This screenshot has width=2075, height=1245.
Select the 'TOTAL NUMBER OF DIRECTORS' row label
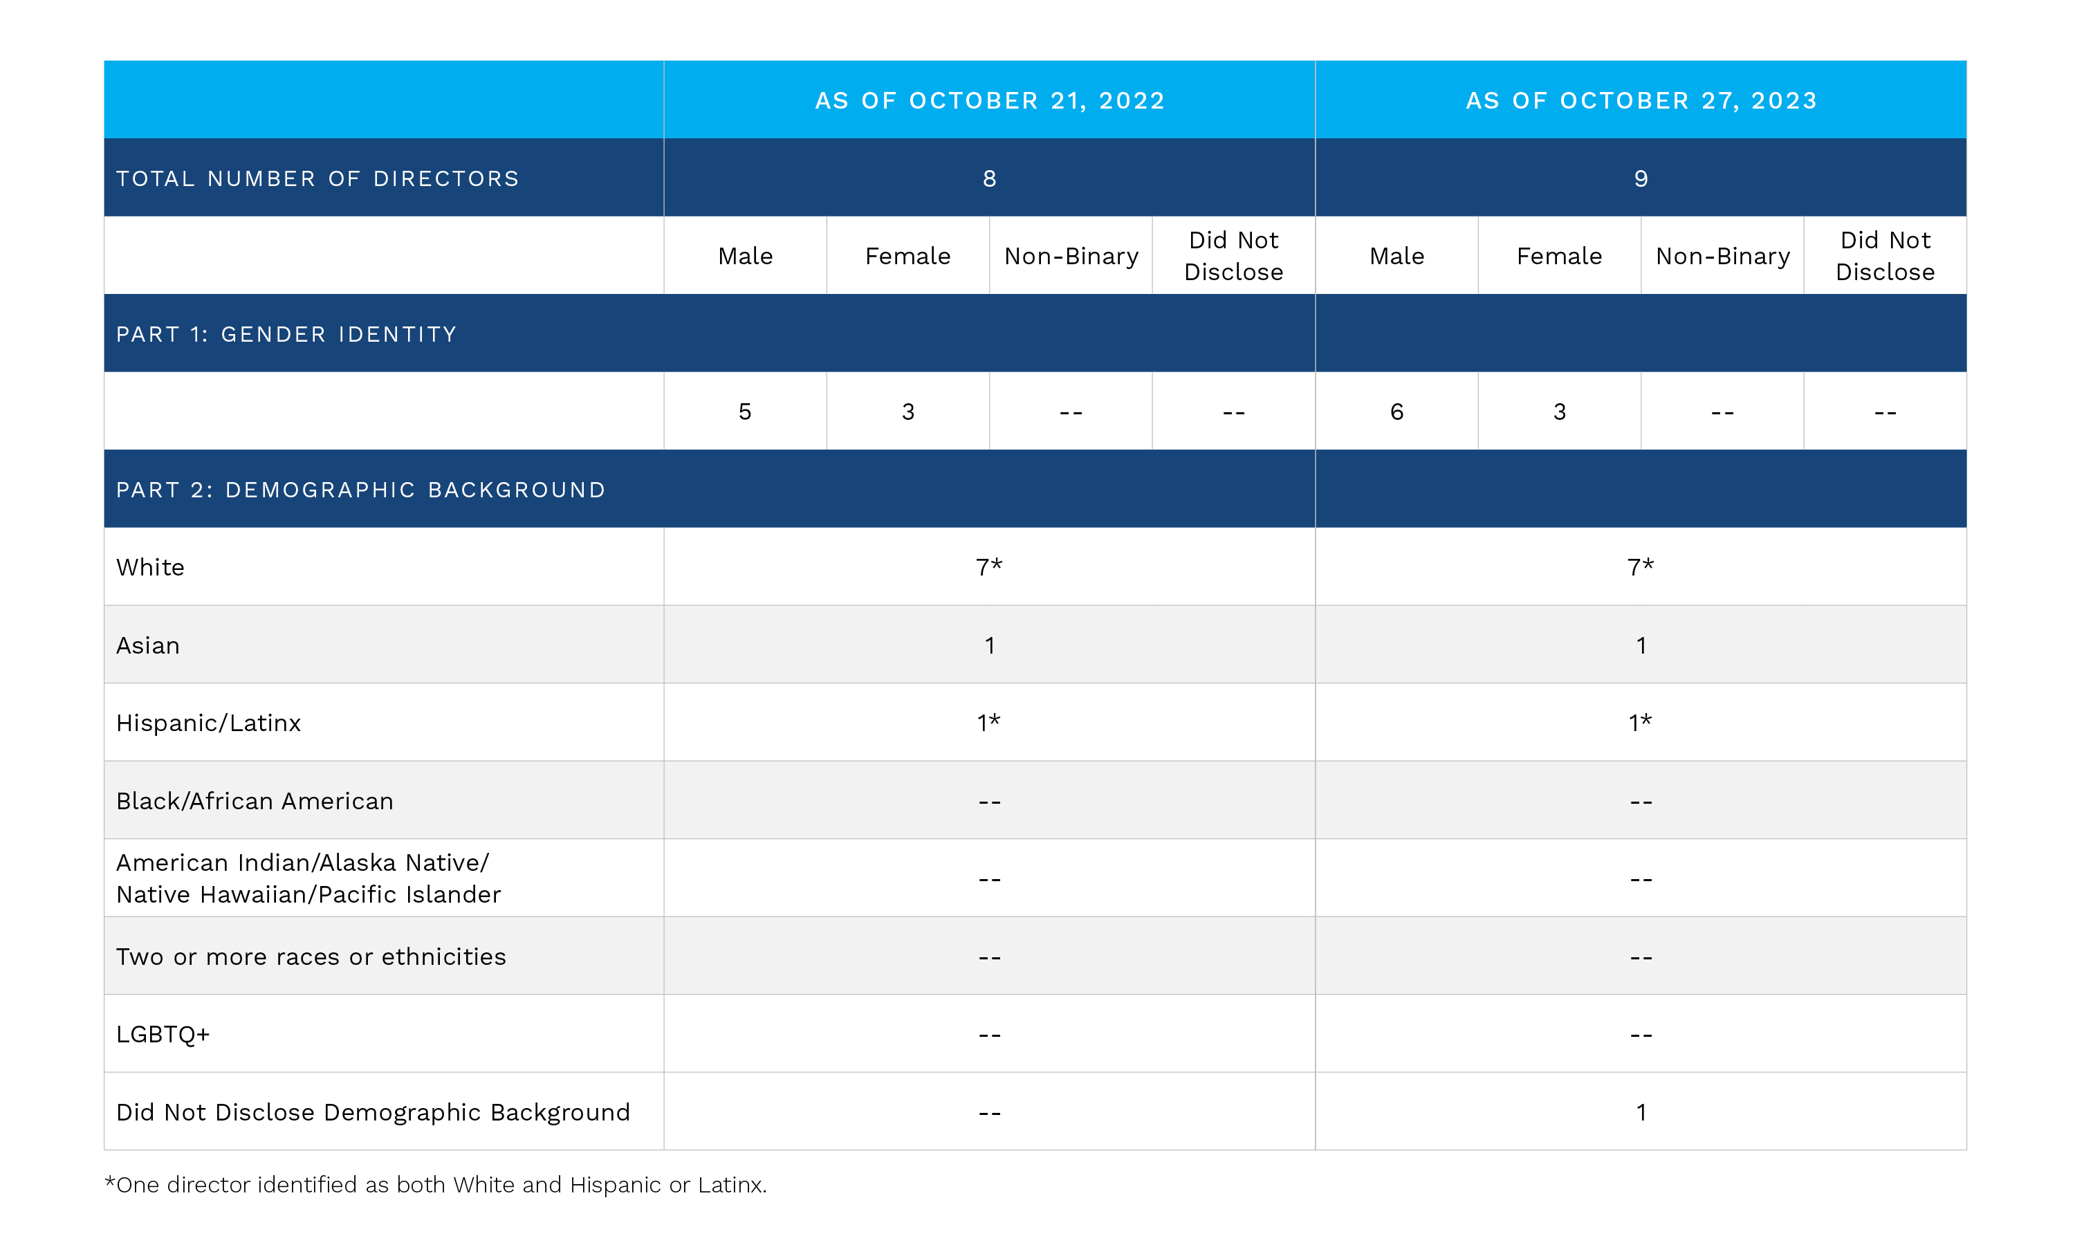point(317,177)
